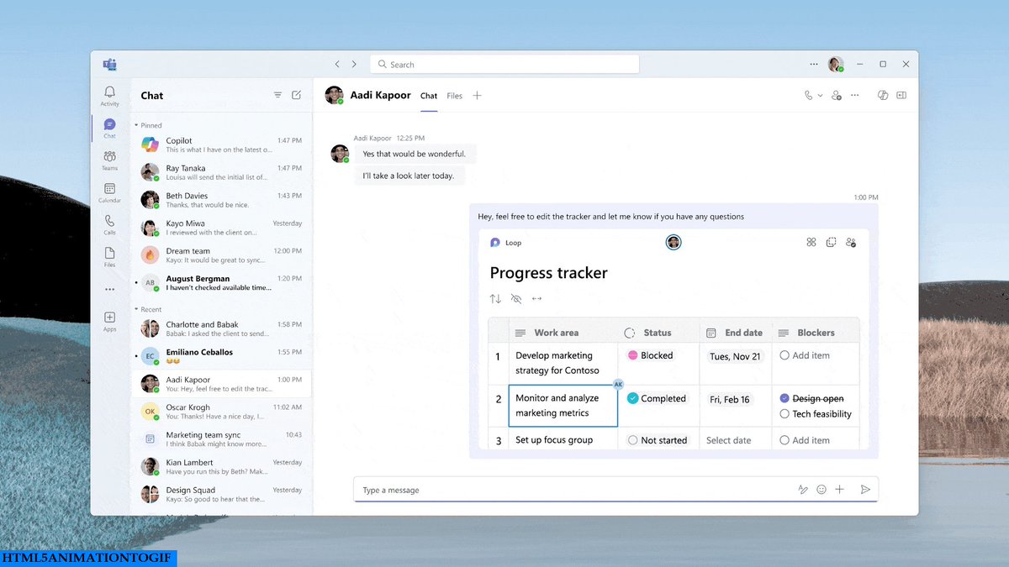Screen dimensions: 1009x567
Task: Go forward with the right arrow
Action: (354, 64)
